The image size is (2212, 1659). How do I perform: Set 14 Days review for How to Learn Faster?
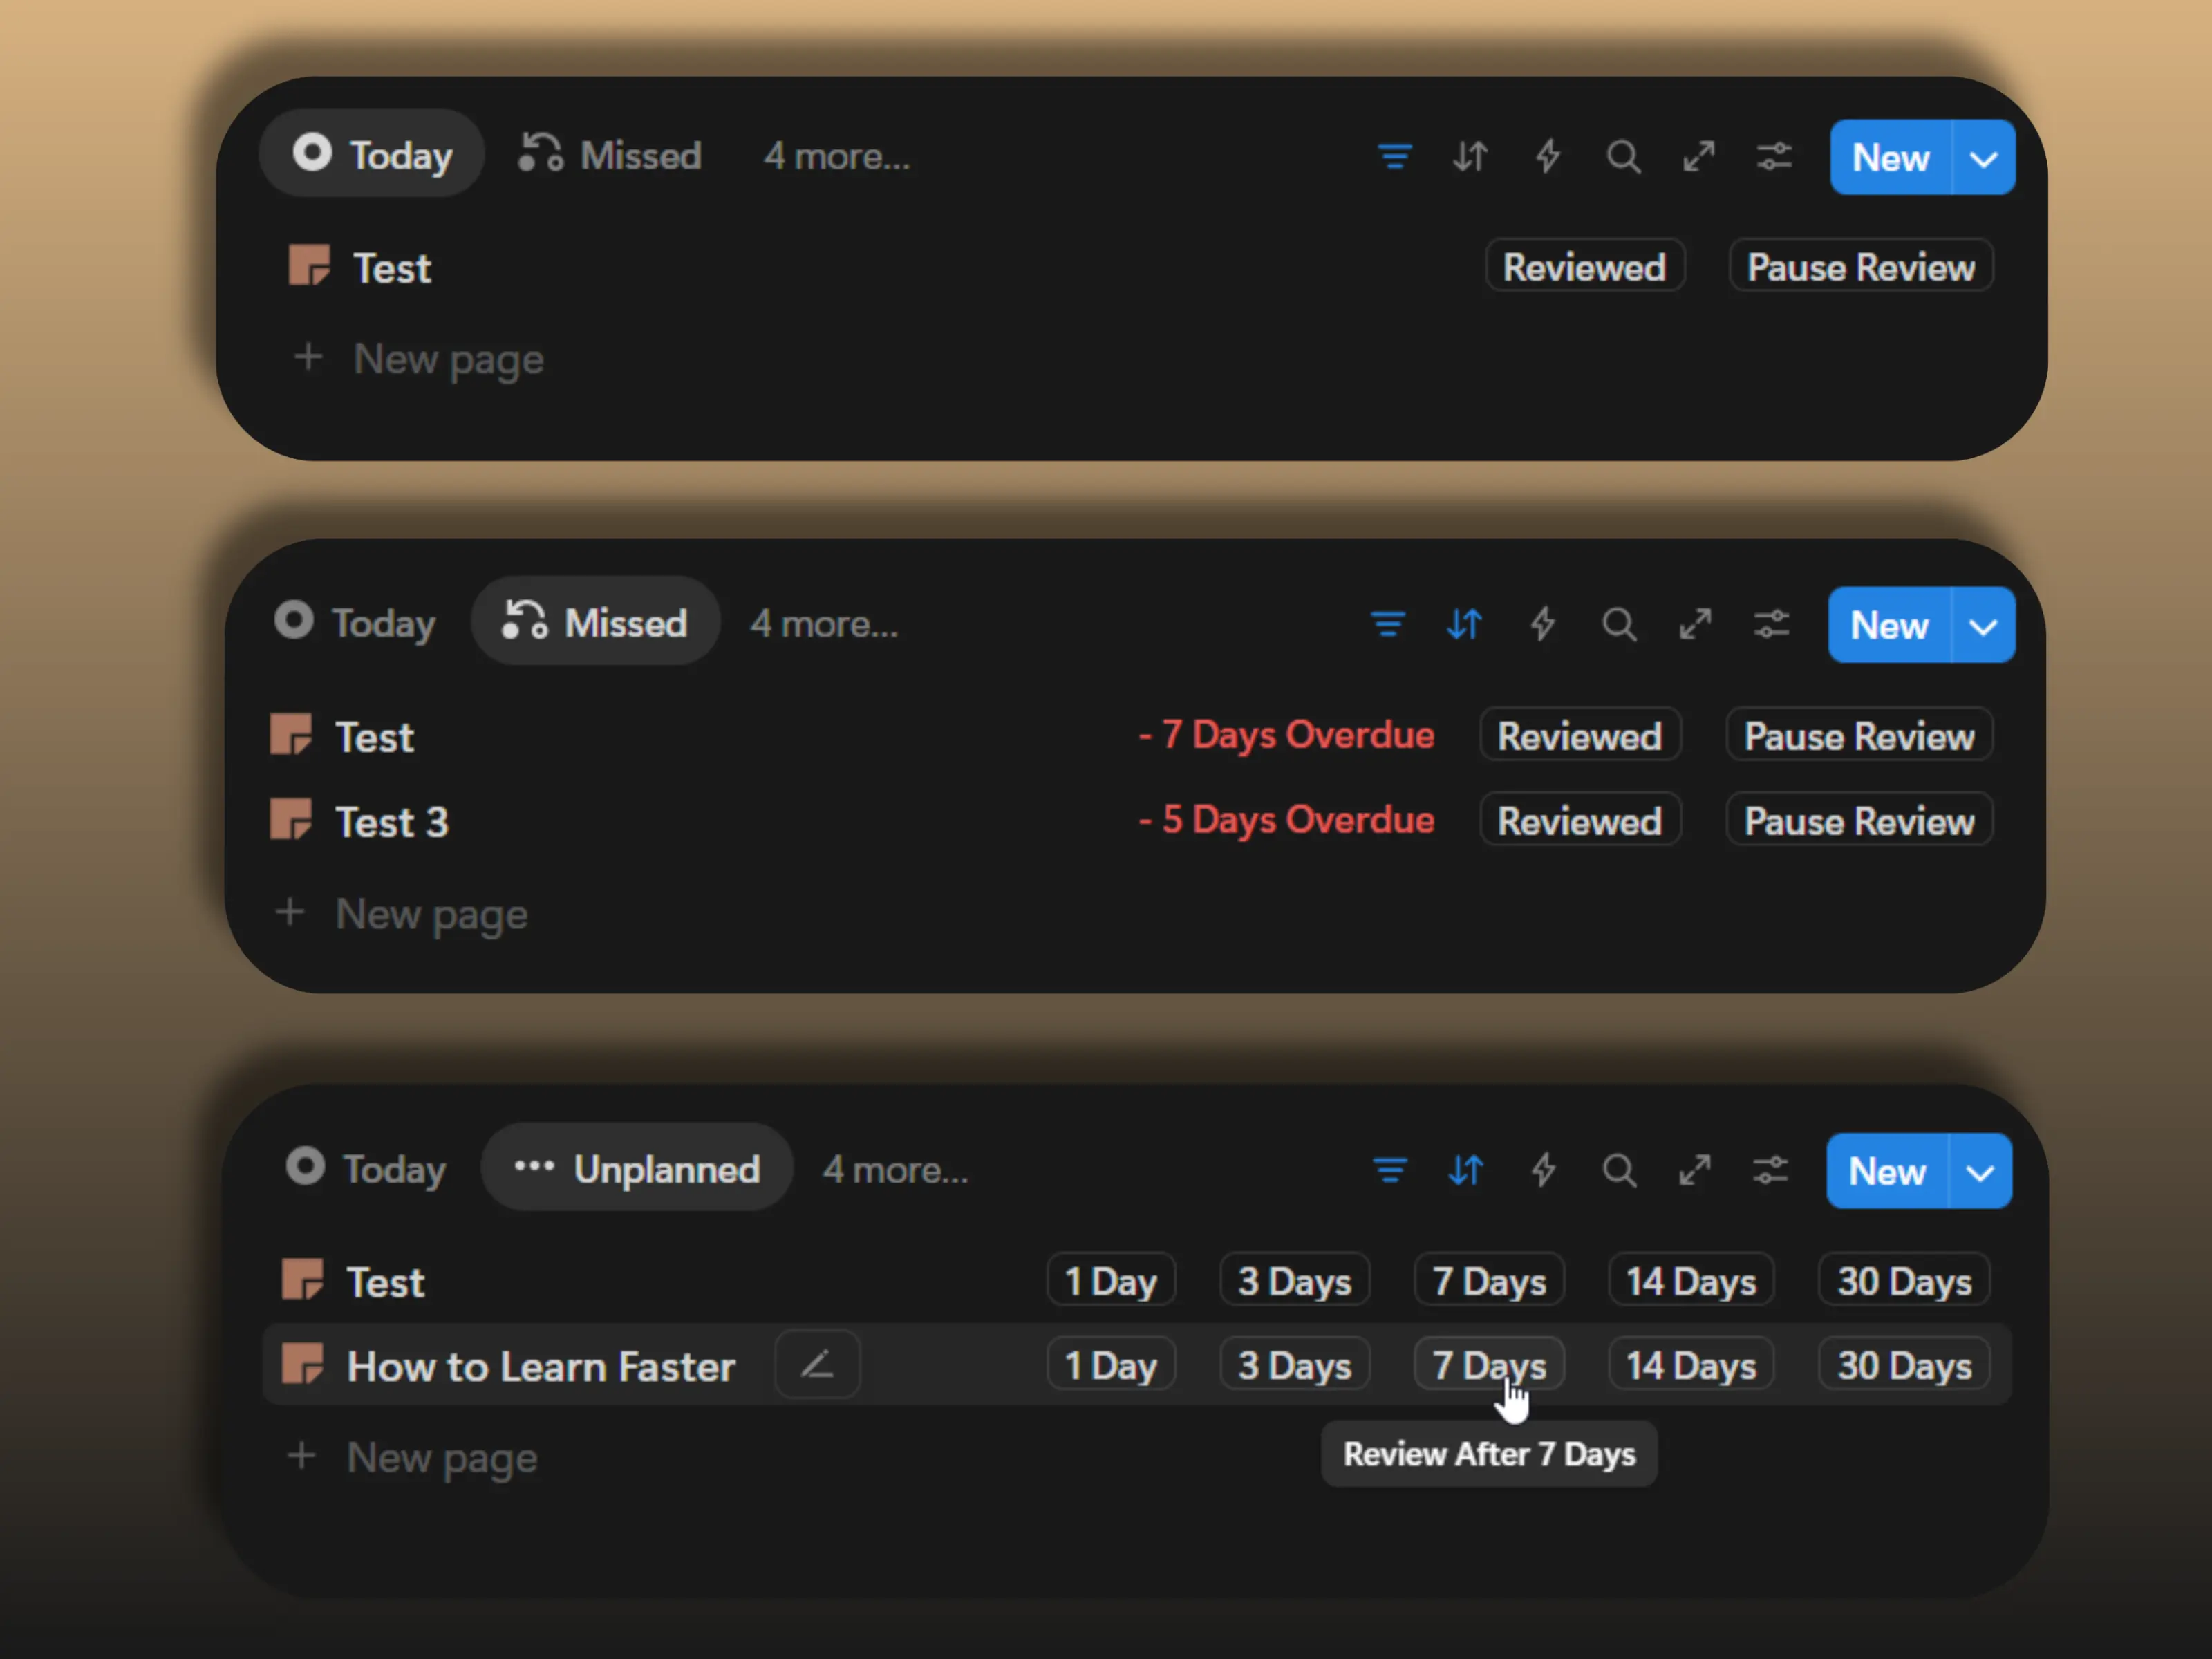(x=1690, y=1366)
